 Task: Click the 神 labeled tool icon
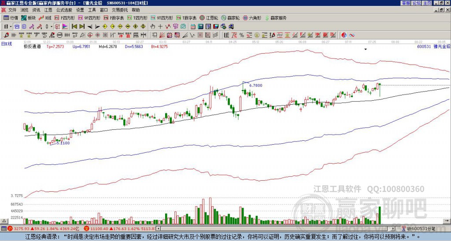tap(120, 35)
